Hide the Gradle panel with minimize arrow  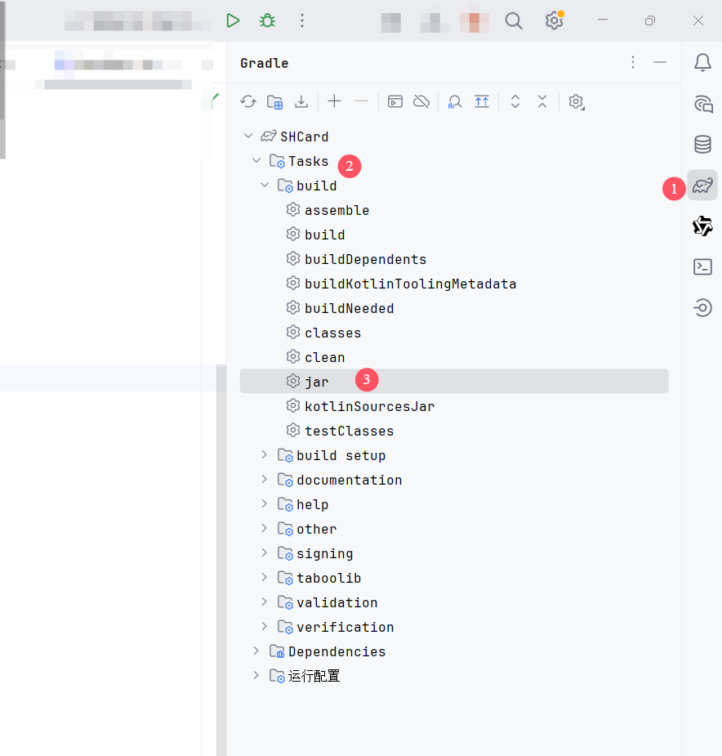tap(658, 62)
